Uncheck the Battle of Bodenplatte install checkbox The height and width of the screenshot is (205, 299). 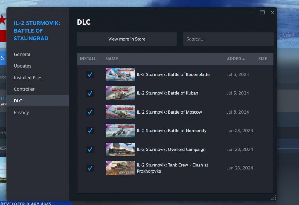(x=90, y=74)
